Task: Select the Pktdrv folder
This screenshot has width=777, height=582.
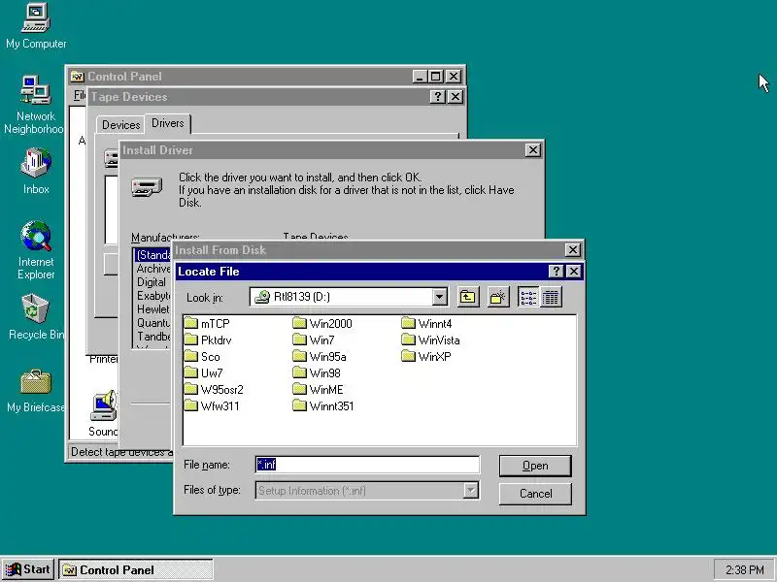Action: point(208,340)
